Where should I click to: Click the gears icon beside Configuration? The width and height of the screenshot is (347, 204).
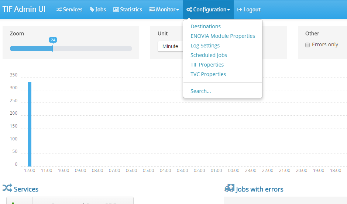coord(189,10)
